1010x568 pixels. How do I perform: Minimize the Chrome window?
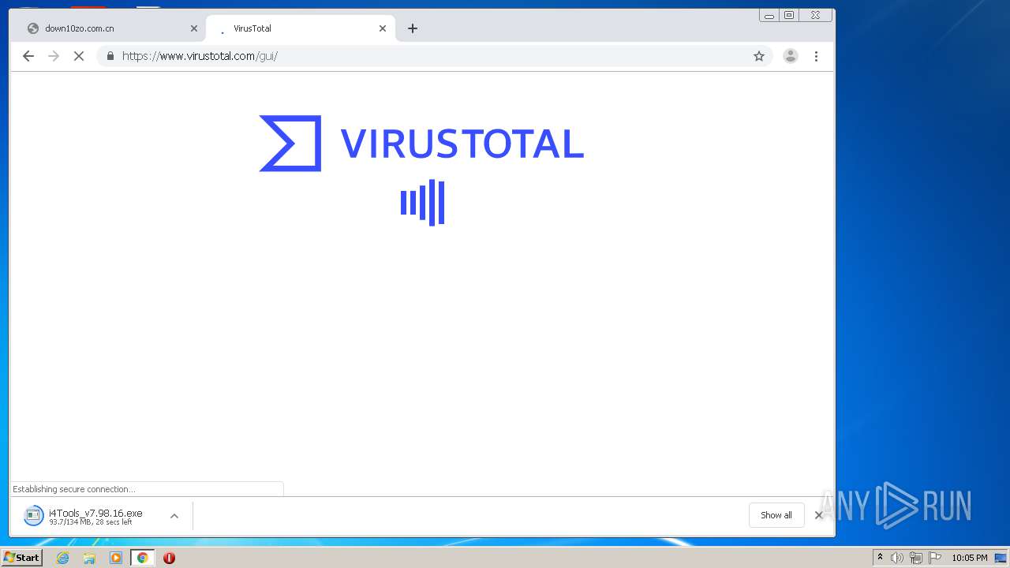(769, 15)
